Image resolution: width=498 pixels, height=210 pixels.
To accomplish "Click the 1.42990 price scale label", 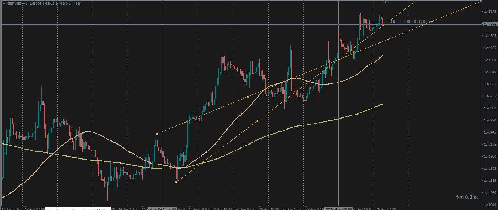I will pos(490,108).
